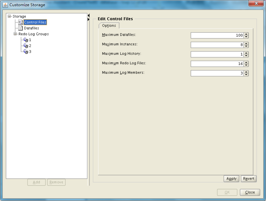Select redo log group 1 icon

(26, 40)
